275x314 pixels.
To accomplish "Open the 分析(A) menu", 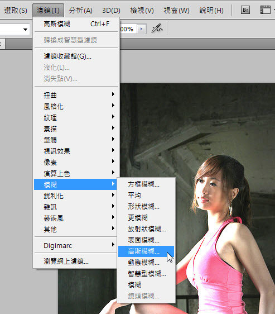I will [x=80, y=10].
